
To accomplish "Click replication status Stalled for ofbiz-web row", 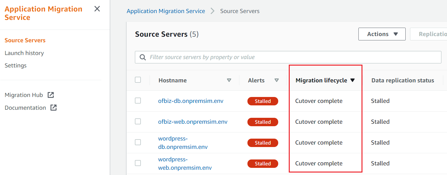I will pos(380,122).
